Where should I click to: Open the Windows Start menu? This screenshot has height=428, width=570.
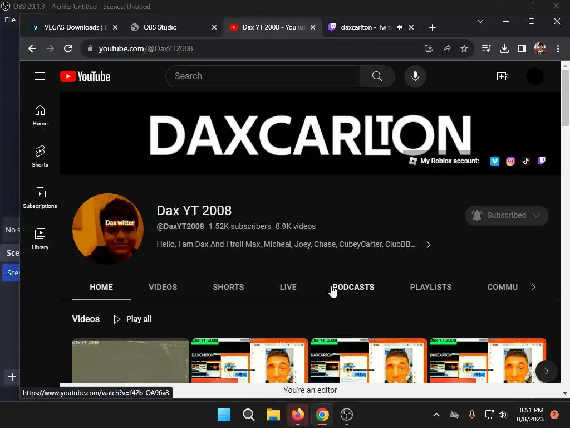pos(224,415)
